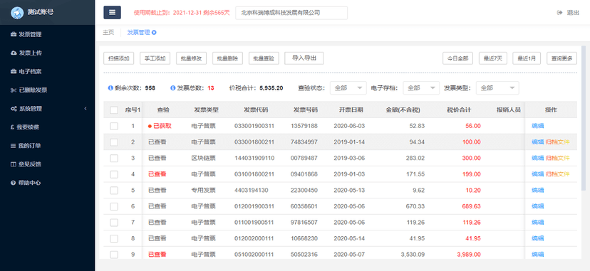Tick the select-all checkbox in table header

click(x=114, y=110)
